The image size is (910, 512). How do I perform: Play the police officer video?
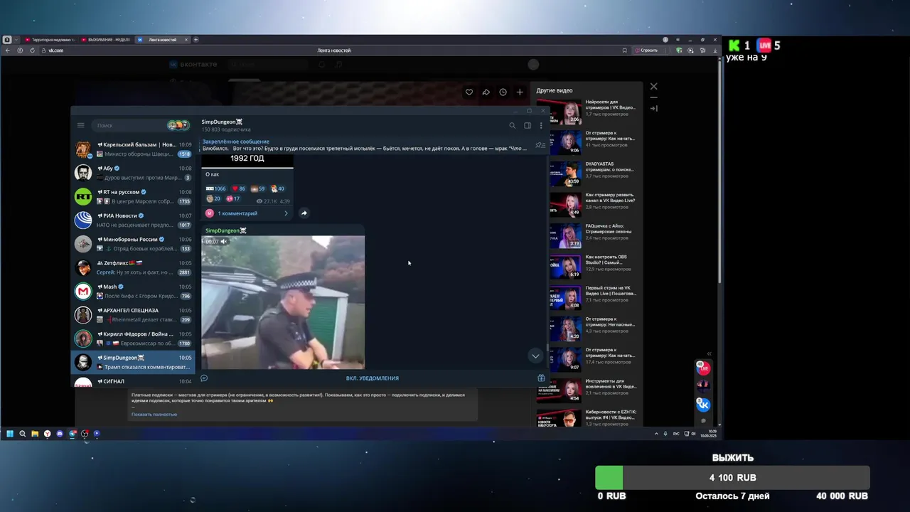(x=283, y=302)
